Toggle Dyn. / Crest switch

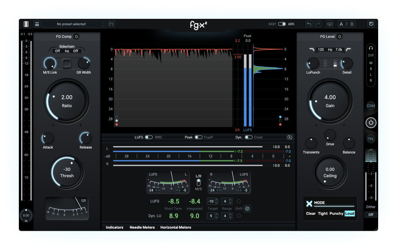click(248, 137)
